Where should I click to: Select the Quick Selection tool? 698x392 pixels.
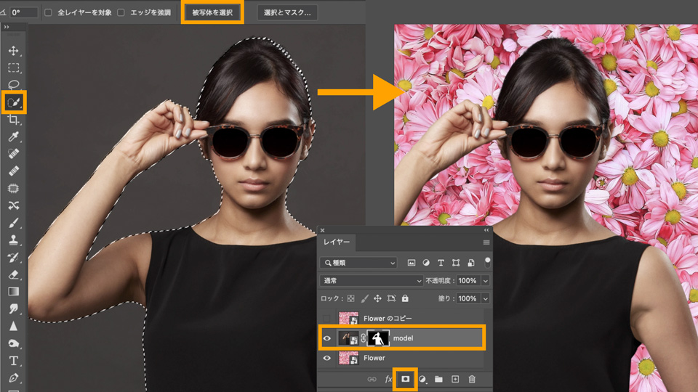13,102
